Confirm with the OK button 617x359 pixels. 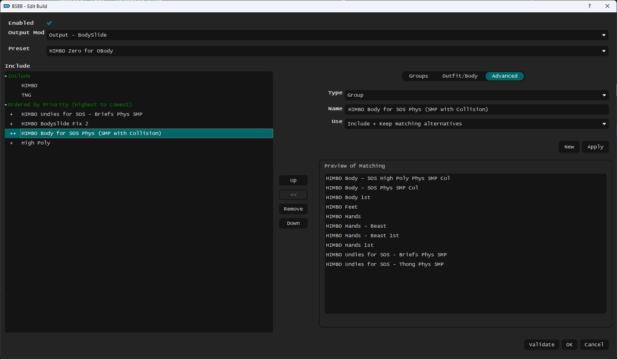[x=569, y=345]
